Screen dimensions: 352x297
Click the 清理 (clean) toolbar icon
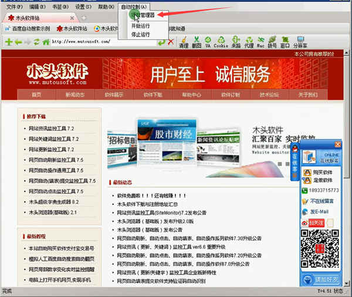coord(184,42)
